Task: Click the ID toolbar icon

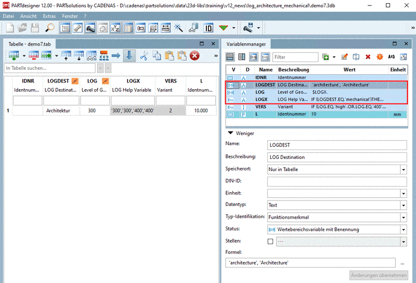Action: click(x=209, y=28)
